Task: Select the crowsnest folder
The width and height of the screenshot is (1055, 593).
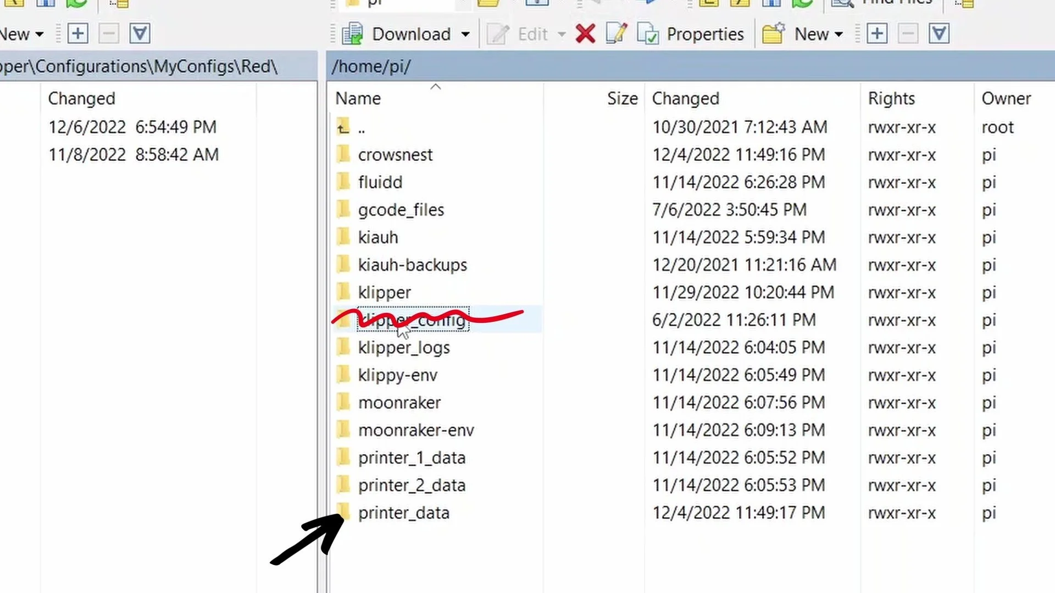Action: pos(395,155)
